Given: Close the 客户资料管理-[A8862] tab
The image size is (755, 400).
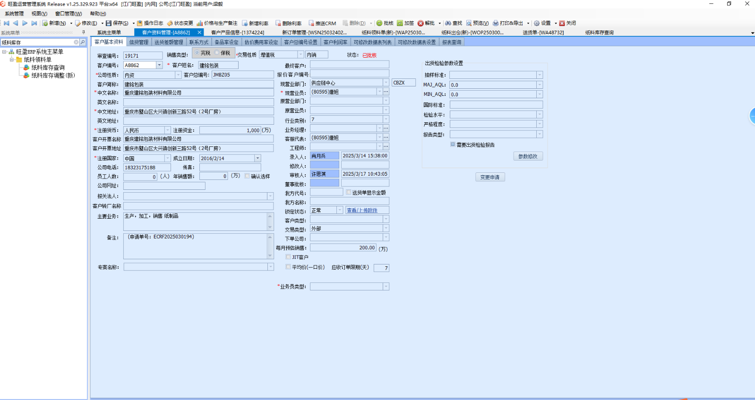Looking at the screenshot, I should [199, 33].
